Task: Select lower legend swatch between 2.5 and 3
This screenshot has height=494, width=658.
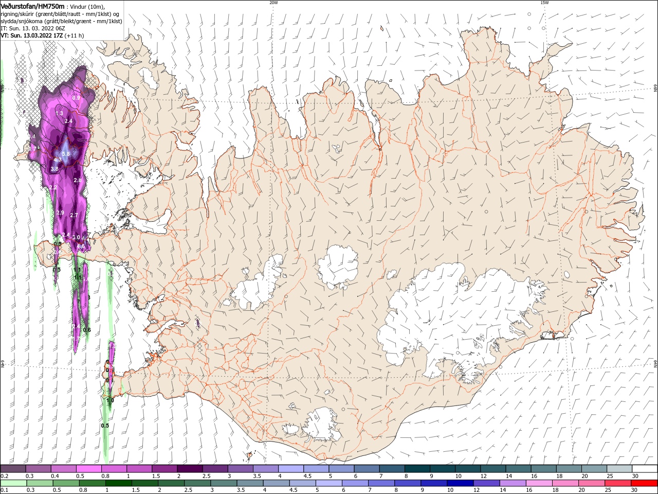Action: (x=197, y=483)
